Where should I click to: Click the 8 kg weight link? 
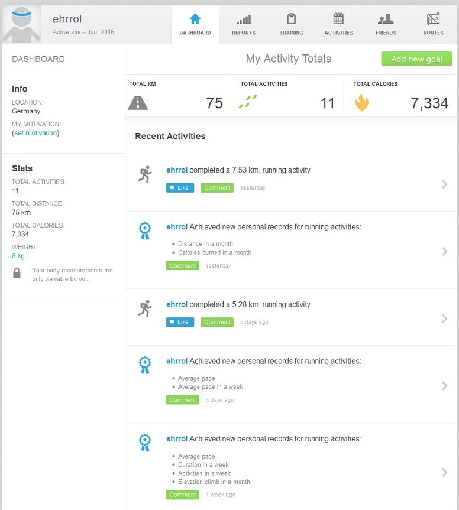[18, 256]
